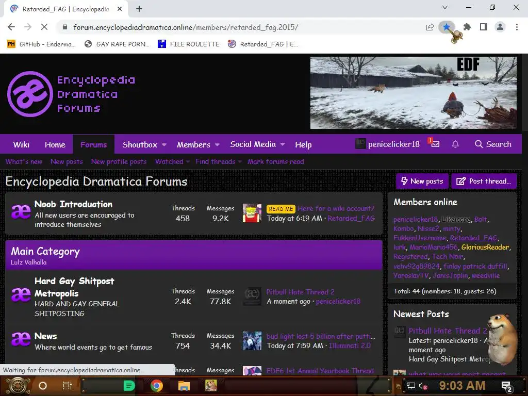Open the taskbar clock showing 9:03 AM
This screenshot has width=528, height=396.
click(x=462, y=386)
